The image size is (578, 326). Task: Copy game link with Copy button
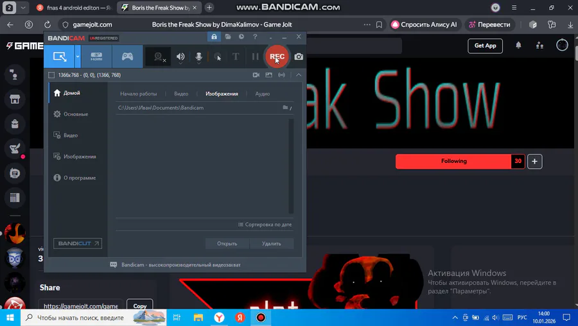(140, 305)
